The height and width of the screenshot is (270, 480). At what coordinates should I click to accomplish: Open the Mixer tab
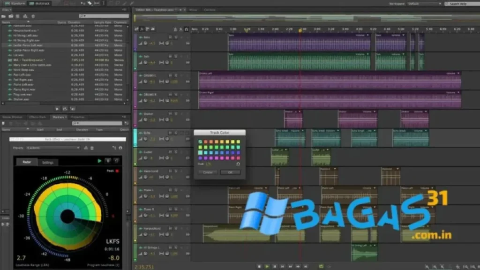pyautogui.click(x=193, y=10)
